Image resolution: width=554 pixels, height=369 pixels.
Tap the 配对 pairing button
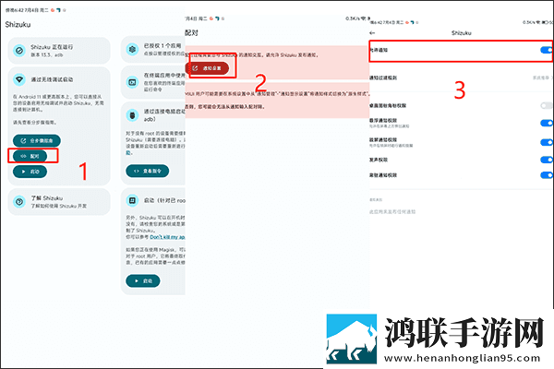click(30, 156)
